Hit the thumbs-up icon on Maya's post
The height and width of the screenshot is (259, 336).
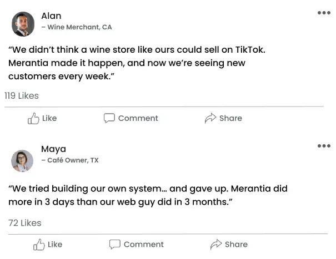click(39, 245)
